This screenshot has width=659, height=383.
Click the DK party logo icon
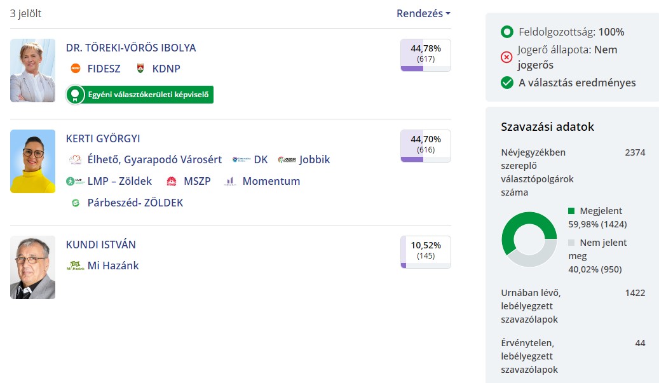tap(241, 159)
